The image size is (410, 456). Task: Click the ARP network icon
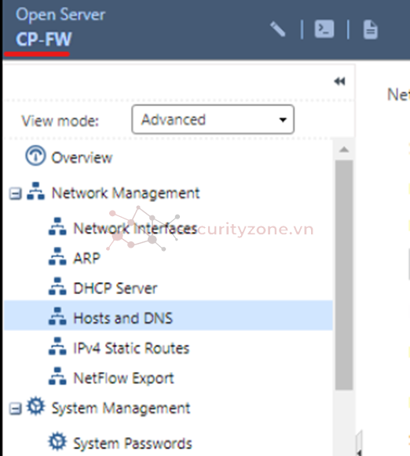[57, 256]
